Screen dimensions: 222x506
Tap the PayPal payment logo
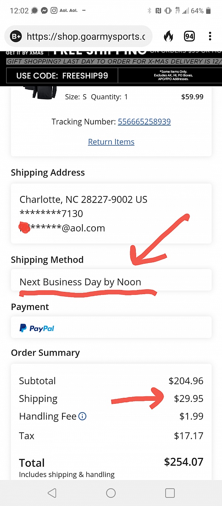[x=37, y=328]
